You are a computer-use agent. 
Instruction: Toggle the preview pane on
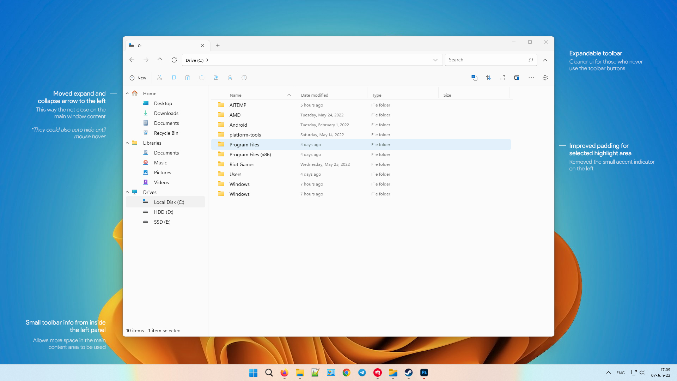tap(517, 78)
